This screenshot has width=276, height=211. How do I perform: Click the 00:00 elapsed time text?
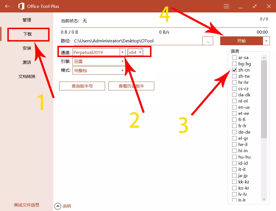(x=262, y=32)
